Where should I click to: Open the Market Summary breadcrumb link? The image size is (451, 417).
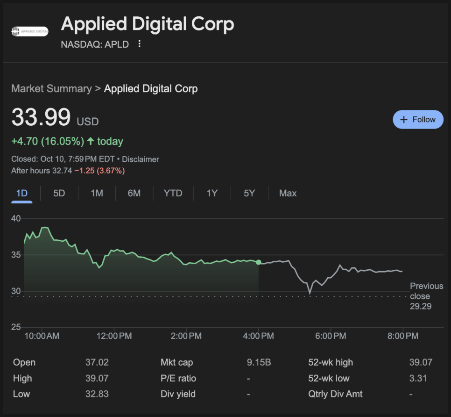click(51, 89)
